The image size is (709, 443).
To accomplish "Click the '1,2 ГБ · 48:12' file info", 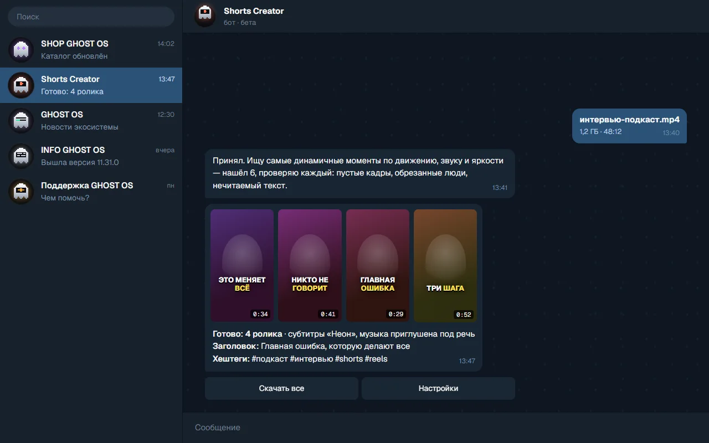I will (x=600, y=132).
